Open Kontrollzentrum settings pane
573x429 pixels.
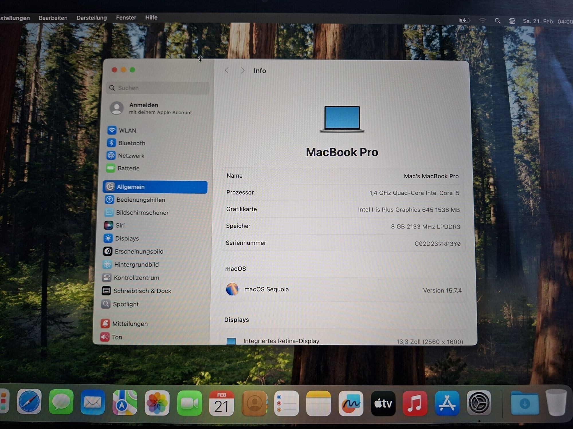tap(136, 277)
